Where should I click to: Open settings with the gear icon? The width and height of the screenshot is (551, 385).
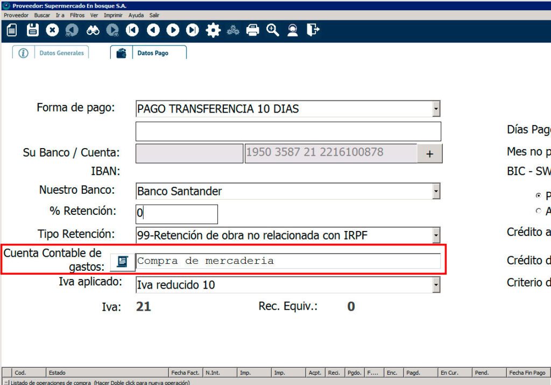click(213, 31)
